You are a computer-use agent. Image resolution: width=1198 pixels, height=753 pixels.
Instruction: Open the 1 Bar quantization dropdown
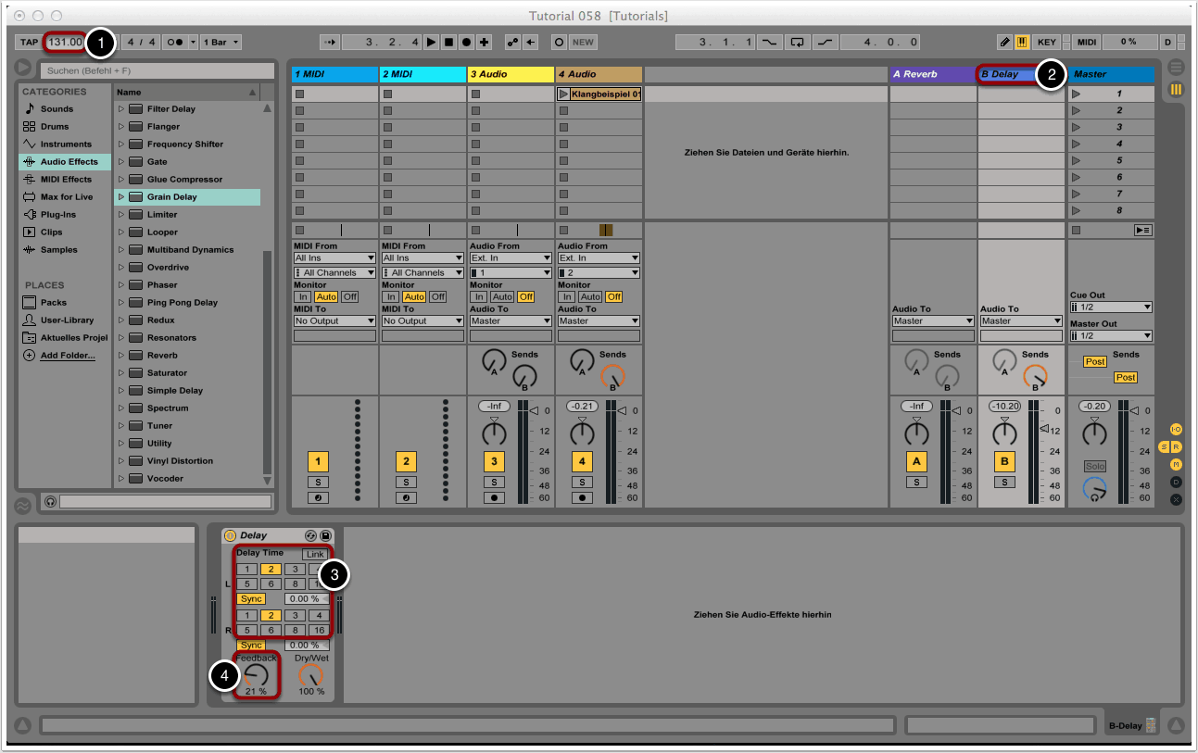pos(222,43)
